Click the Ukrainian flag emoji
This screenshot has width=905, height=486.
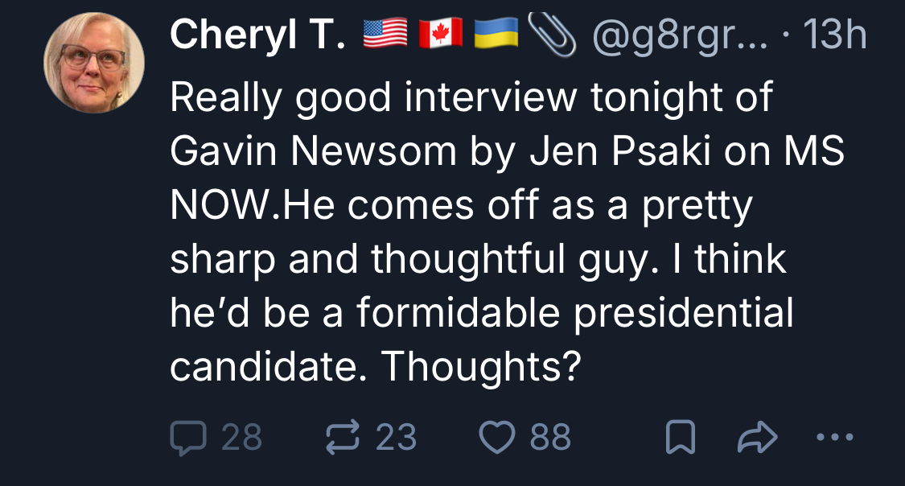point(495,35)
